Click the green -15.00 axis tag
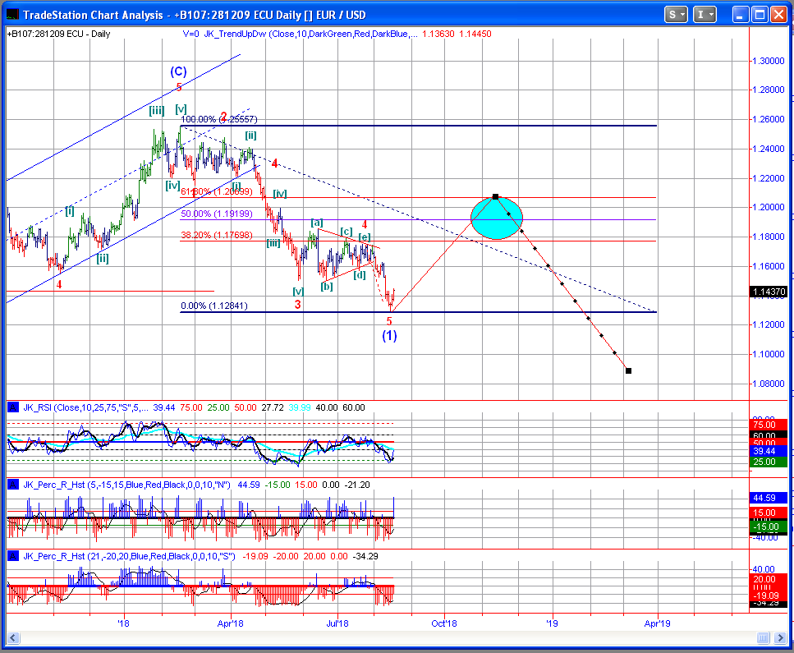The image size is (794, 653). click(x=769, y=527)
